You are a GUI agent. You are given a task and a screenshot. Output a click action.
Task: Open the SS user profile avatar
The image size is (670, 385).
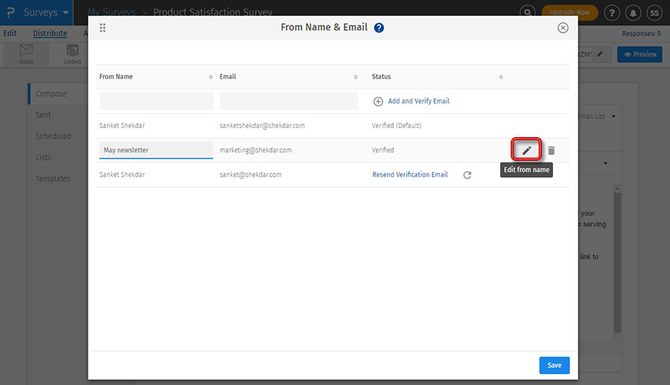point(654,13)
